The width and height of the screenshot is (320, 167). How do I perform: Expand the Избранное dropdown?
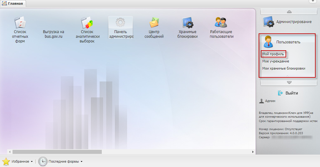[32, 162]
